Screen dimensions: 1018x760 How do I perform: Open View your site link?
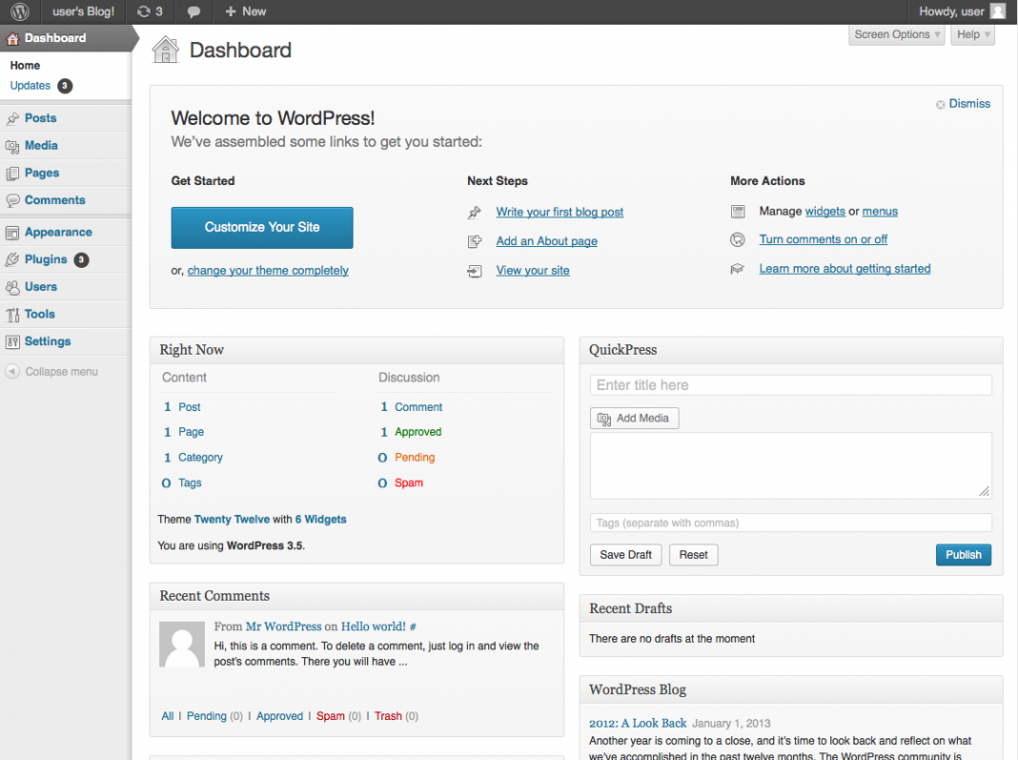tap(533, 270)
